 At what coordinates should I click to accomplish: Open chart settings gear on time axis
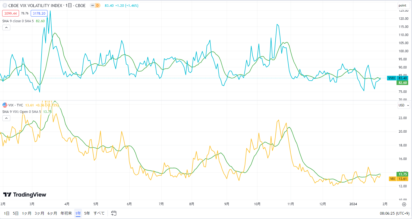[x=404, y=204]
